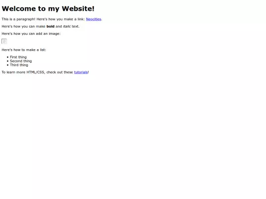Image resolution: width=266 pixels, height=199 pixels.
Task: Click the italic word 'italic'
Action: click(67, 27)
